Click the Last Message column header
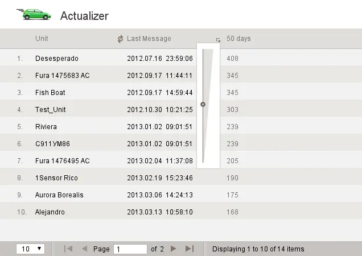362x256 pixels. (149, 39)
